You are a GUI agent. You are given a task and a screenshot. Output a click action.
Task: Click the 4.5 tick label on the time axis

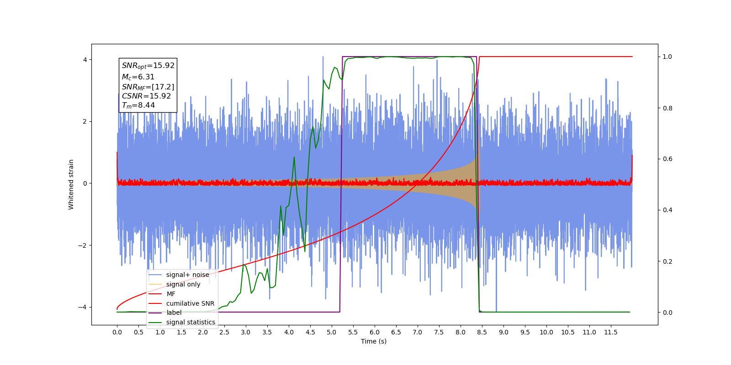pyautogui.click(x=310, y=333)
